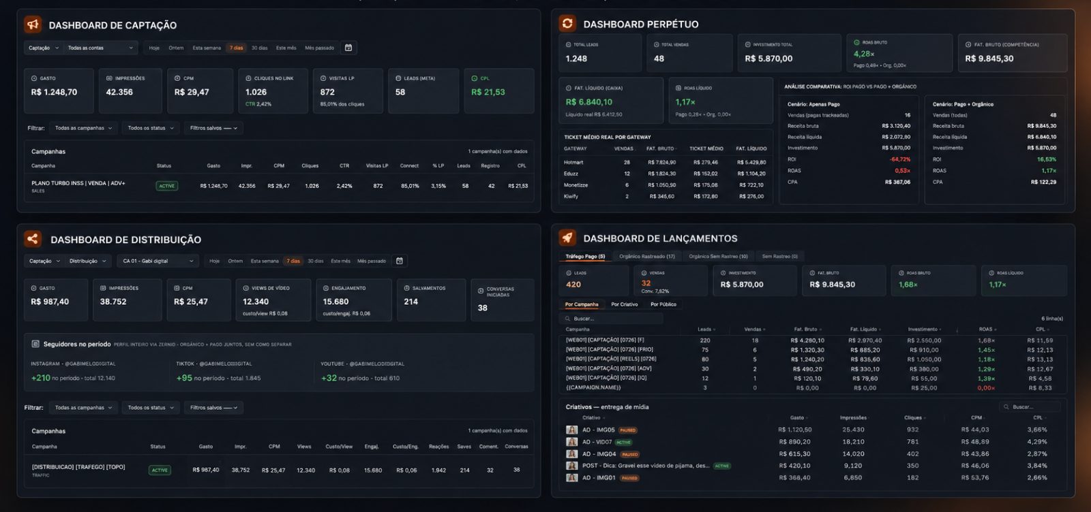The width and height of the screenshot is (1091, 512).
Task: Click the Salvamentos card icon
Action: click(x=406, y=288)
